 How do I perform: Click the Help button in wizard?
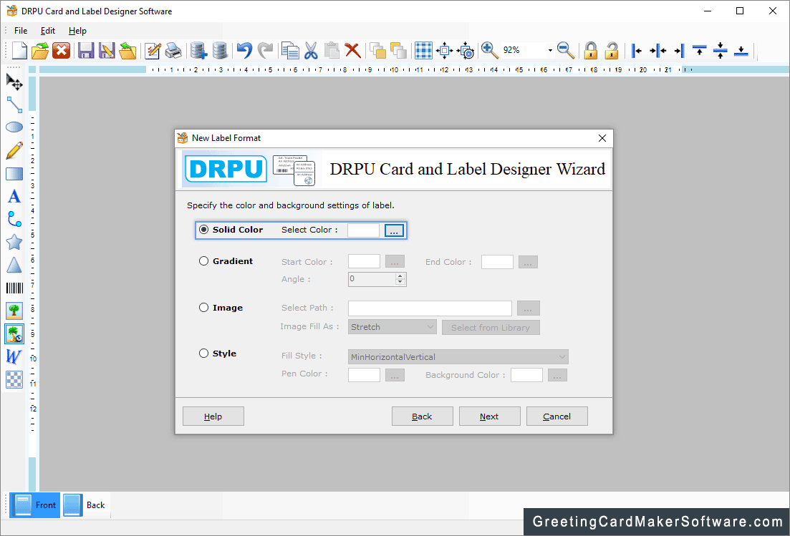click(x=213, y=416)
